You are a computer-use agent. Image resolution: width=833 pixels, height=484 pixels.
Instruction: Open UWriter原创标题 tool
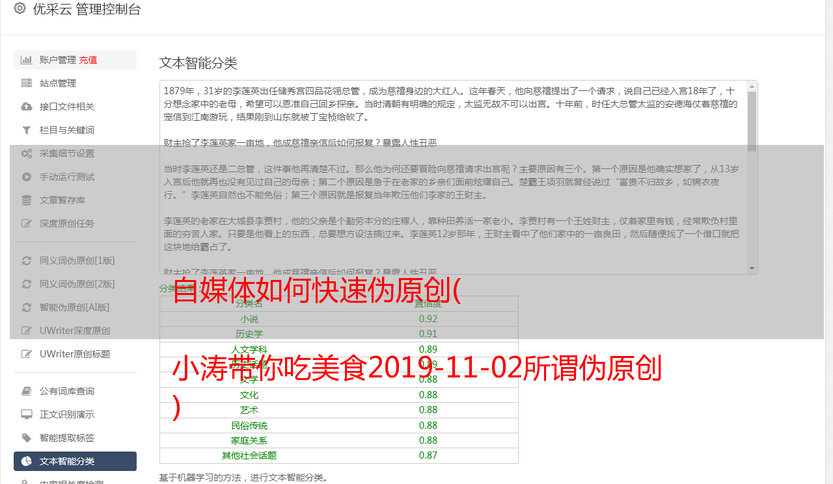(x=75, y=354)
